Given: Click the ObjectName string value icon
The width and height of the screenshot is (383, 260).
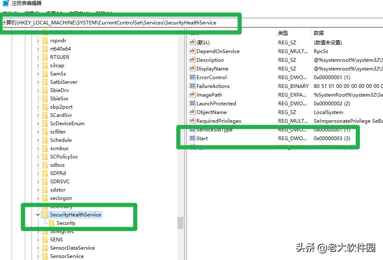Looking at the screenshot, I should tap(192, 112).
